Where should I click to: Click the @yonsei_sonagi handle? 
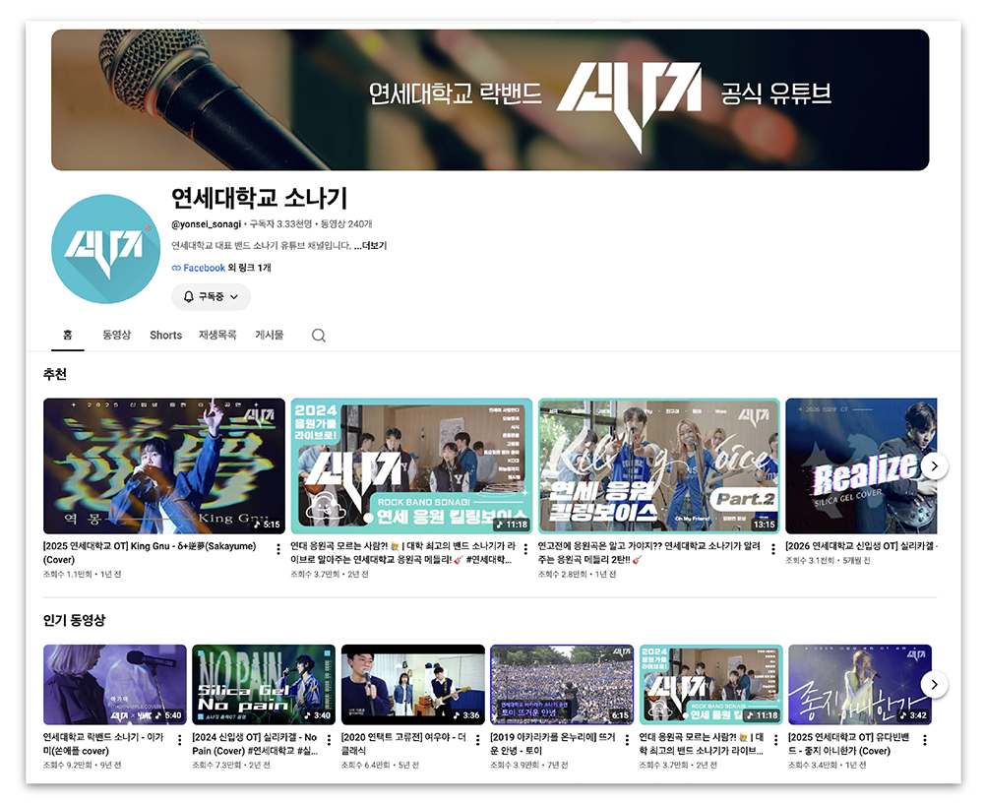207,224
